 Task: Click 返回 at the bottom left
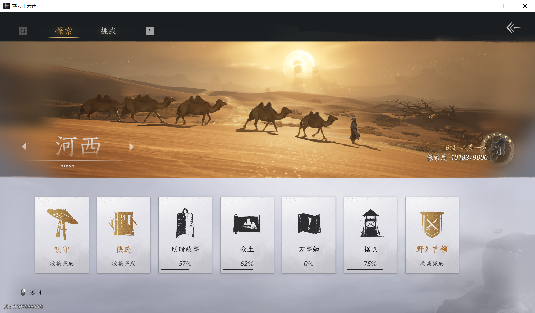36,293
